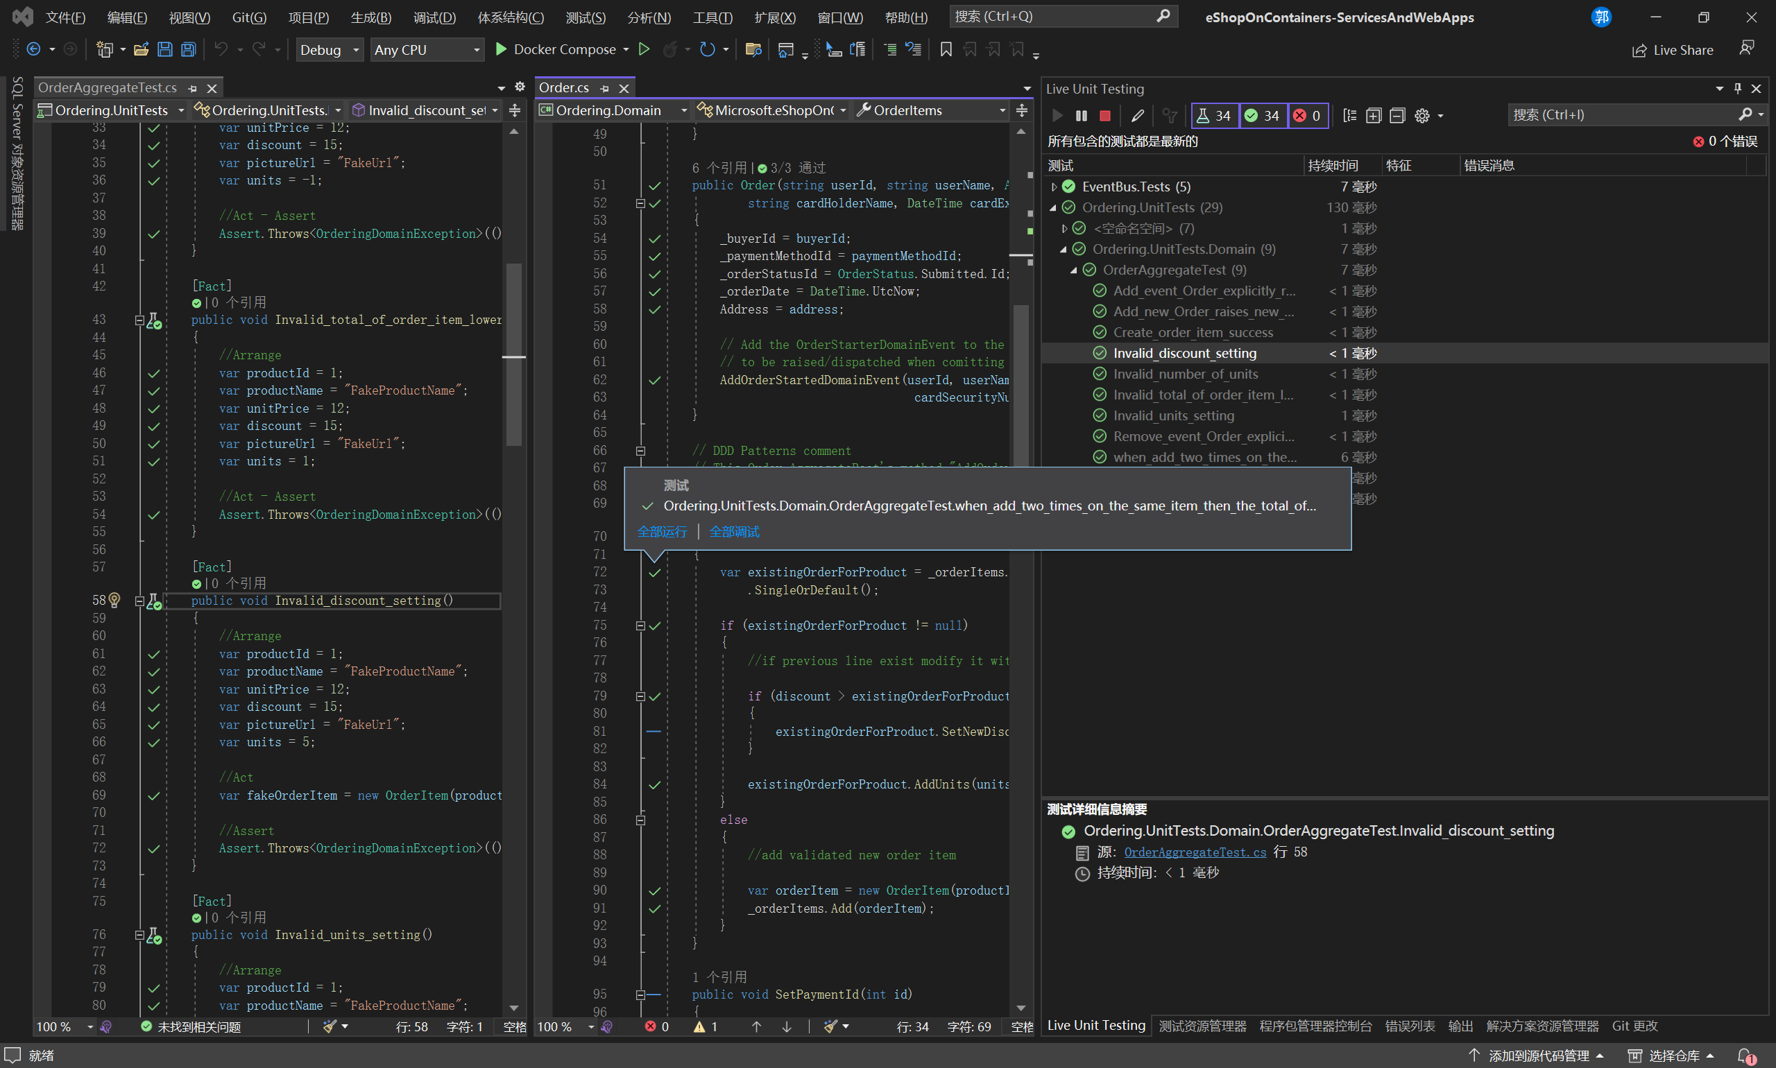This screenshot has width=1776, height=1068.
Task: Toggle the 34 passed tests filter
Action: [x=1263, y=116]
